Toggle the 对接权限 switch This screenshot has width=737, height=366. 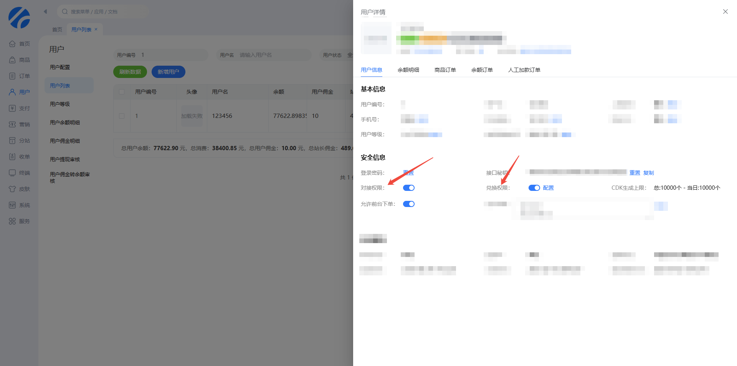coord(408,188)
